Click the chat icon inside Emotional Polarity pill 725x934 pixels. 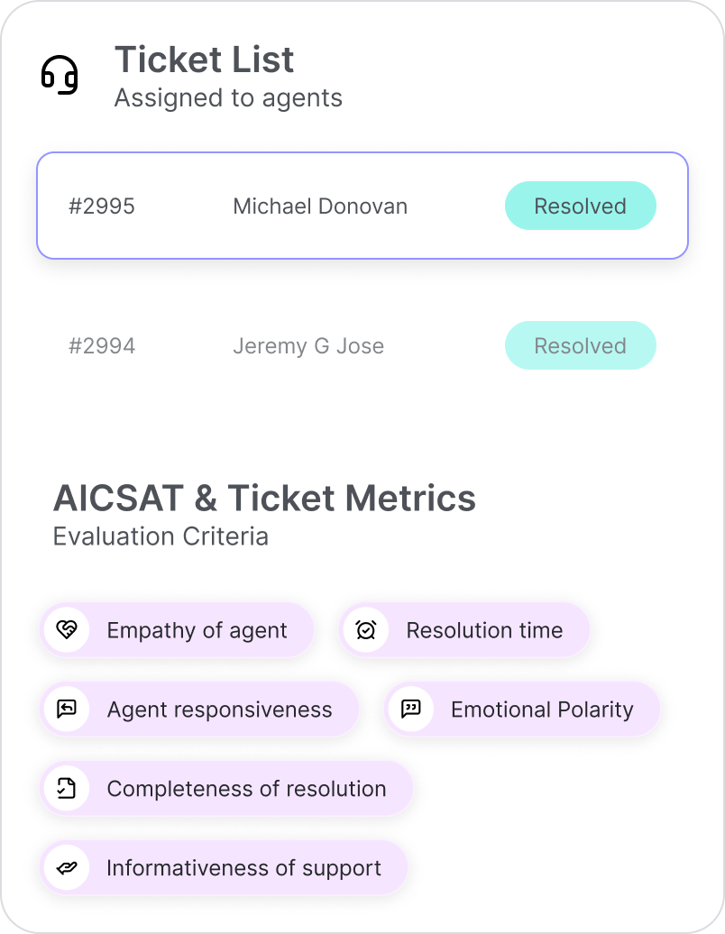tap(412, 710)
